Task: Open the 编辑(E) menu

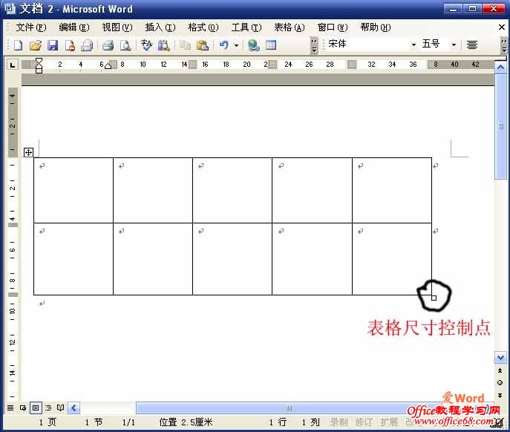Action: [74, 27]
